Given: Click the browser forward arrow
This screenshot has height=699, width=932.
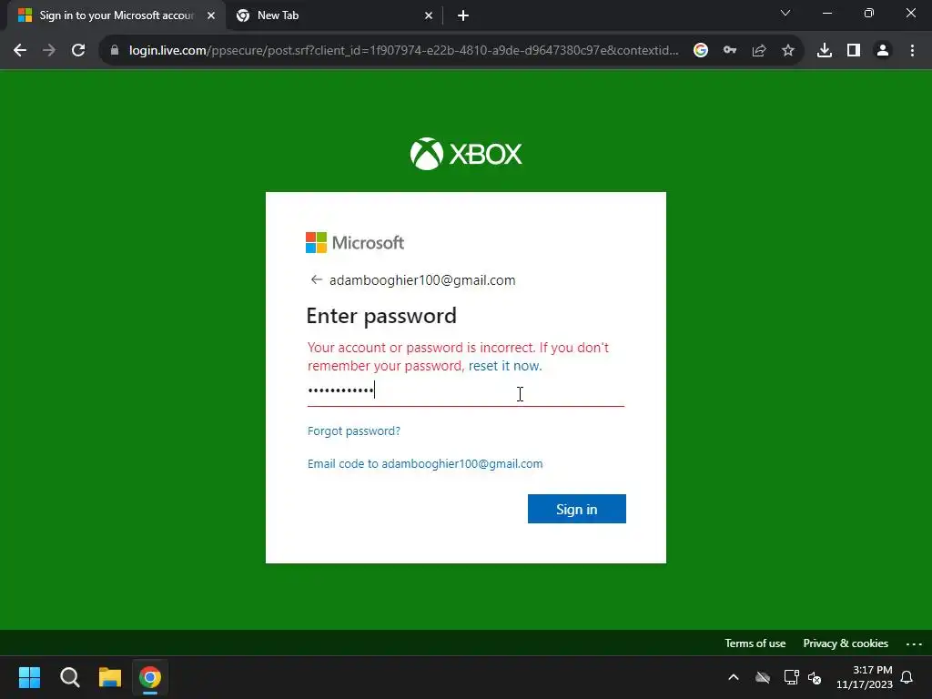Looking at the screenshot, I should [49, 51].
